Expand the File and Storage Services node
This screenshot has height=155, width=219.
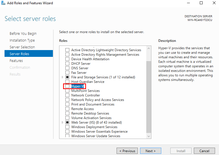coord(63,77)
